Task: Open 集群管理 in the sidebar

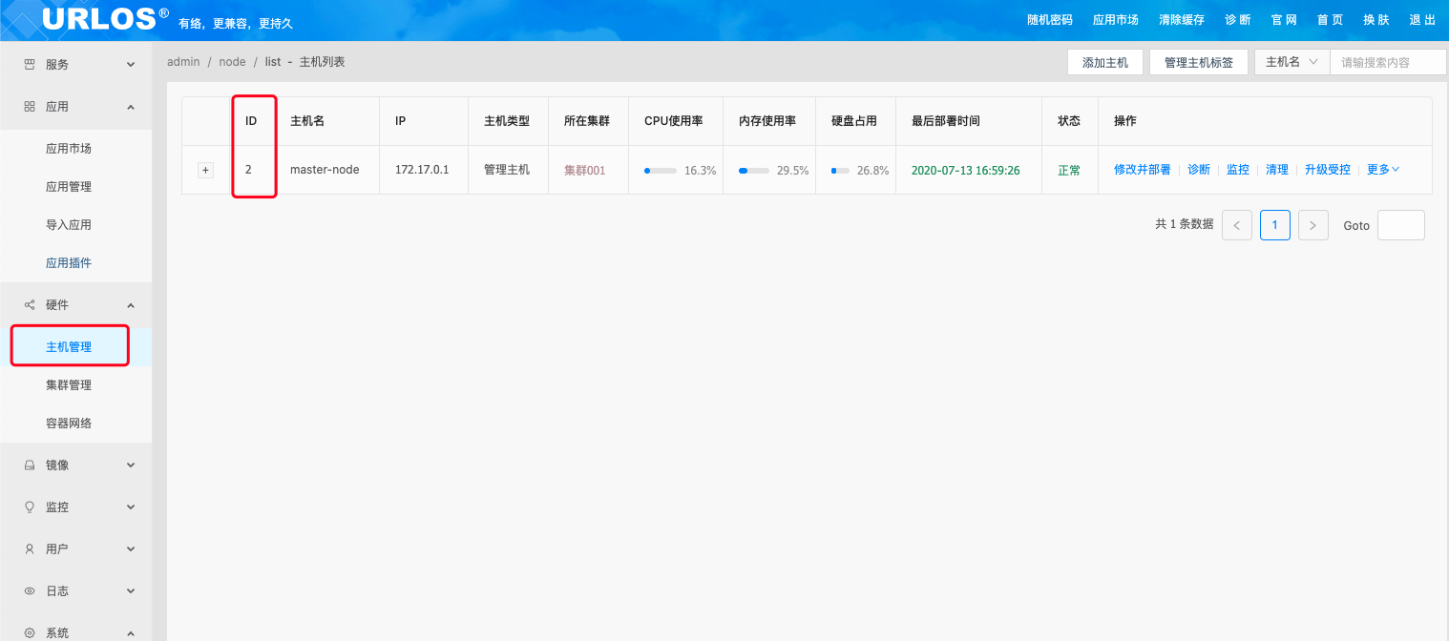Action: pos(69,385)
